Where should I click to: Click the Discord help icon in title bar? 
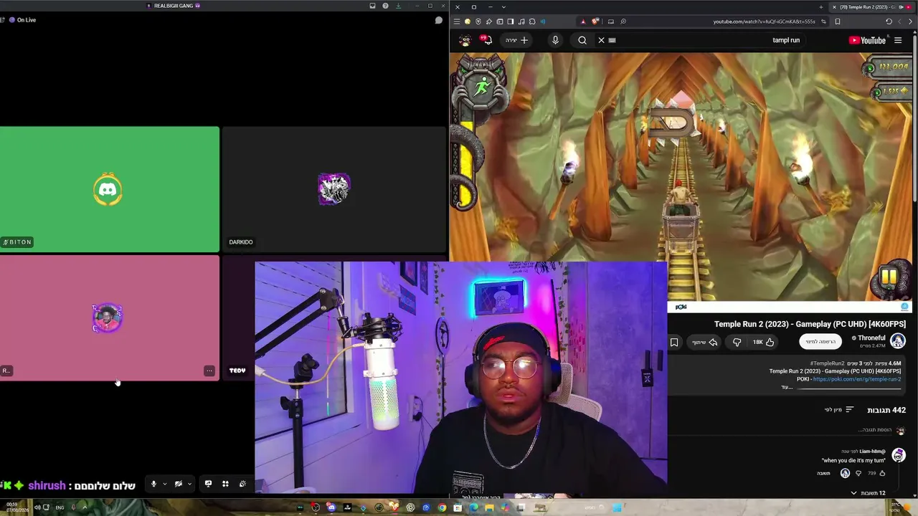tap(385, 6)
